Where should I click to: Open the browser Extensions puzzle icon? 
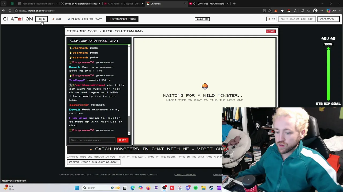pos(295,11)
